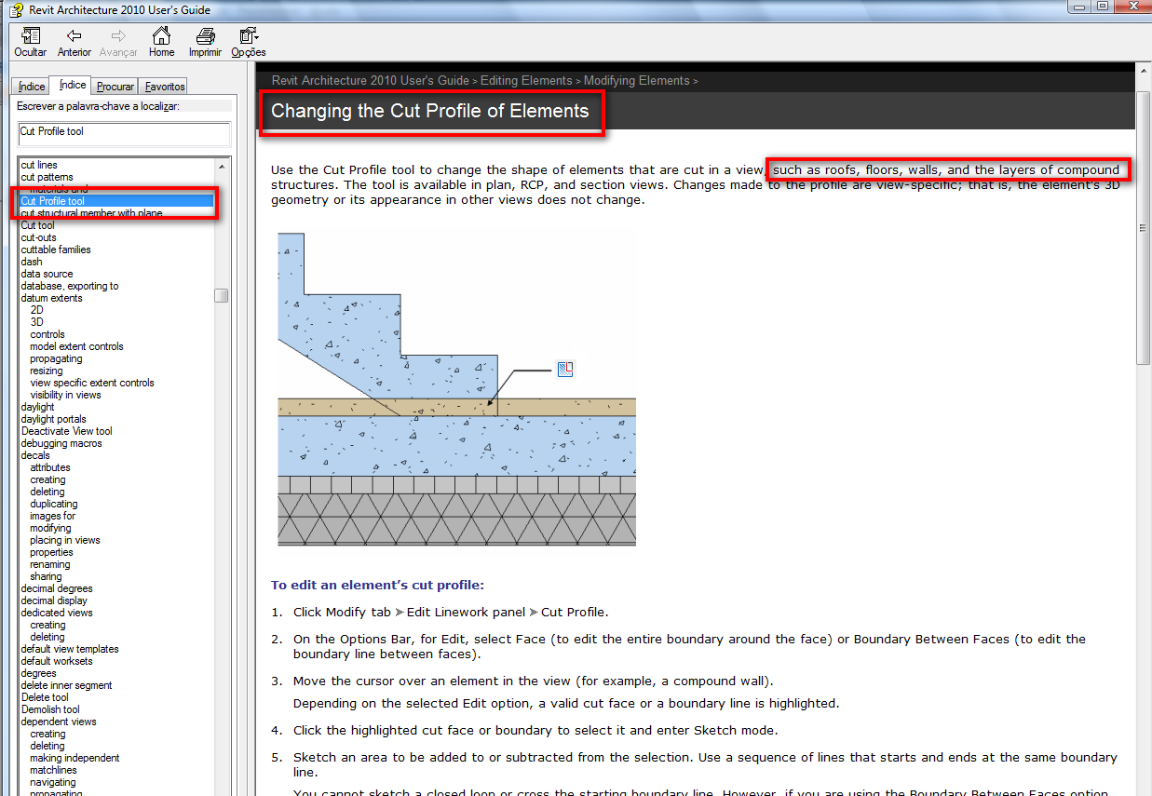Select 'visibility in views' index entry

pyautogui.click(x=65, y=395)
